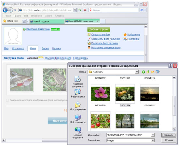Click the search magnifier icon
179x146 pixels.
tap(142, 10)
